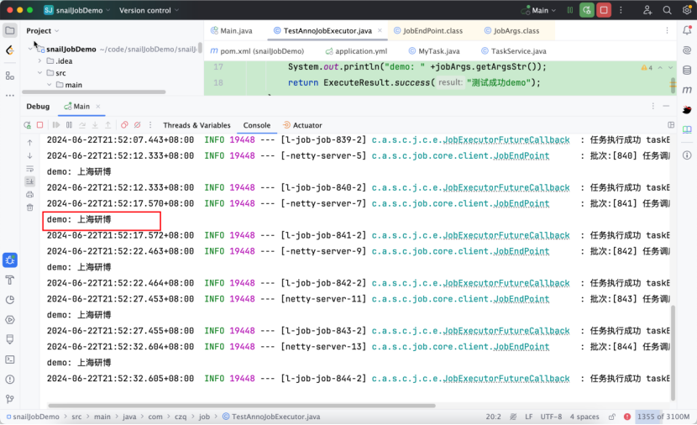This screenshot has height=425, width=697.
Task: Switch to Threads & Variables tab
Action: point(197,125)
